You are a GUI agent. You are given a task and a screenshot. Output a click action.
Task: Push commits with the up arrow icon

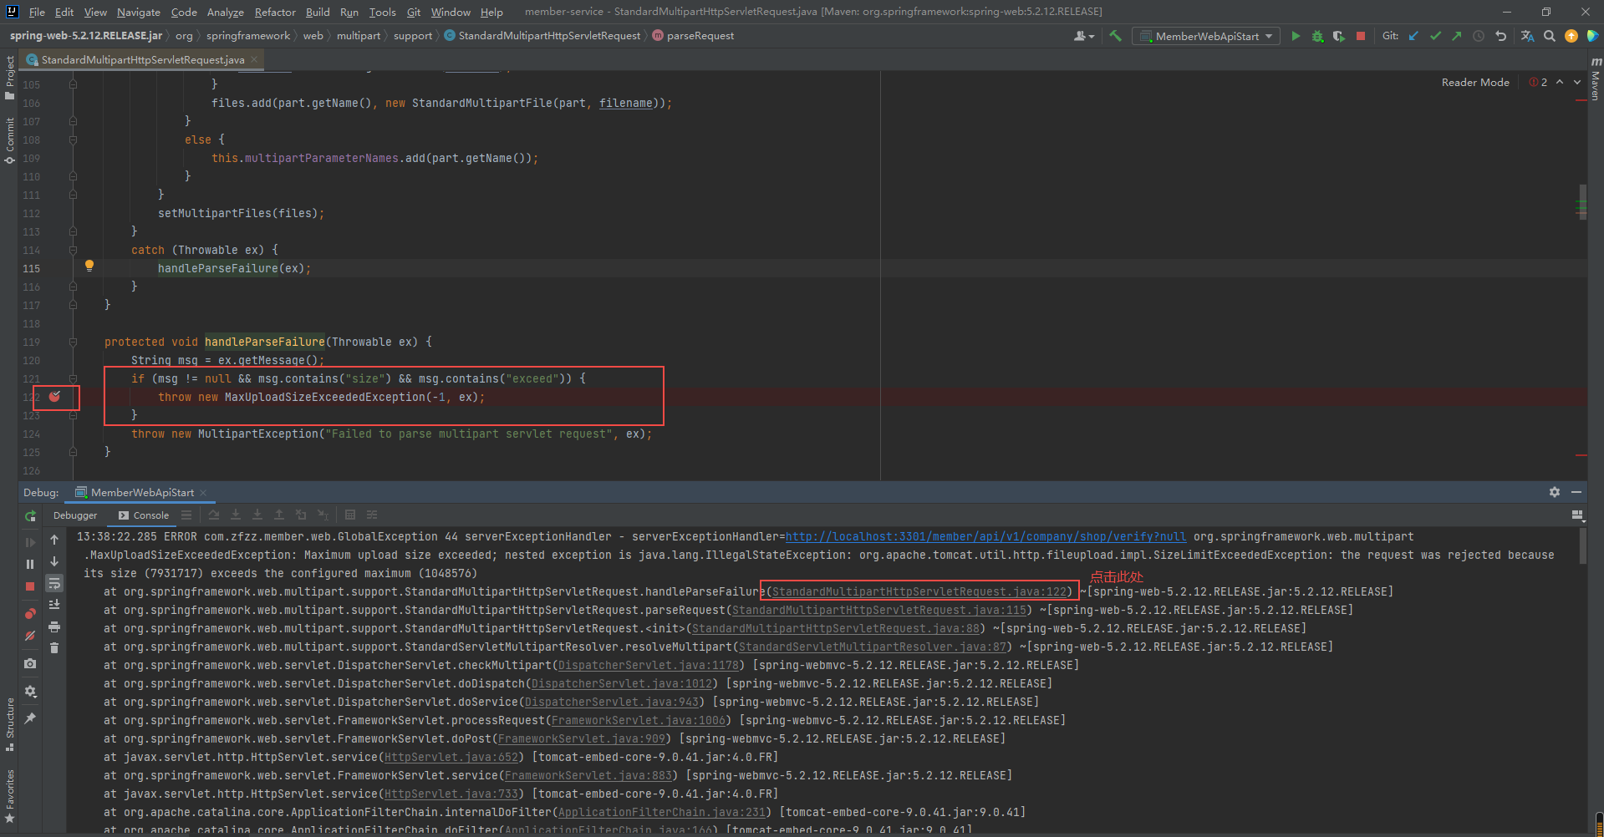1456,36
